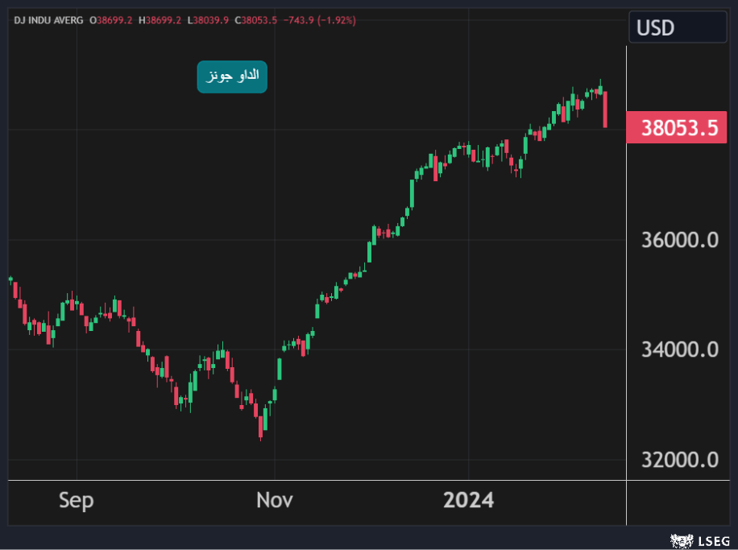
Task: Click the Arabic Dow Jones label button
Action: 232,77
